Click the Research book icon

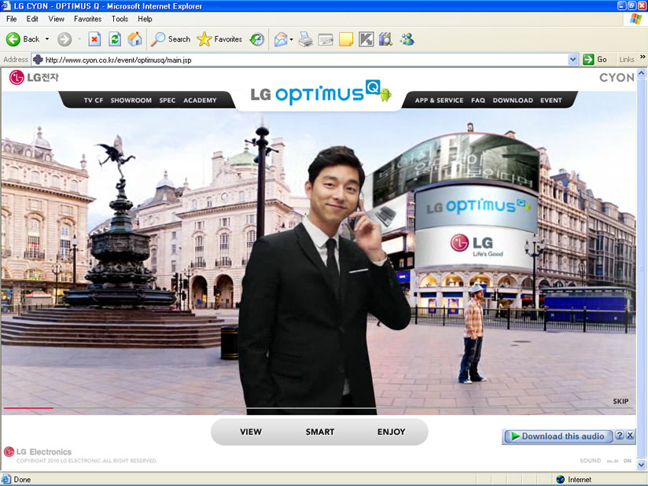[385, 39]
